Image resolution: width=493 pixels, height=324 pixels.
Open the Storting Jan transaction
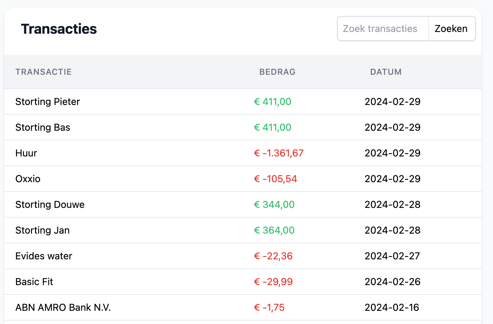click(42, 230)
